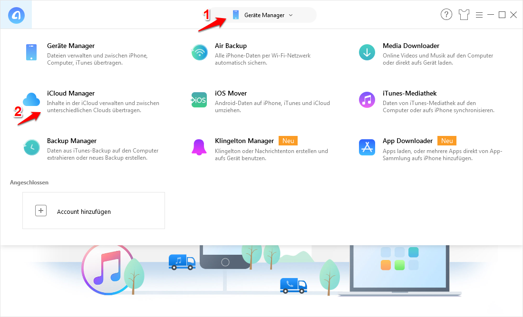Click the App Downloader store icon
This screenshot has height=317, width=523.
point(367,147)
